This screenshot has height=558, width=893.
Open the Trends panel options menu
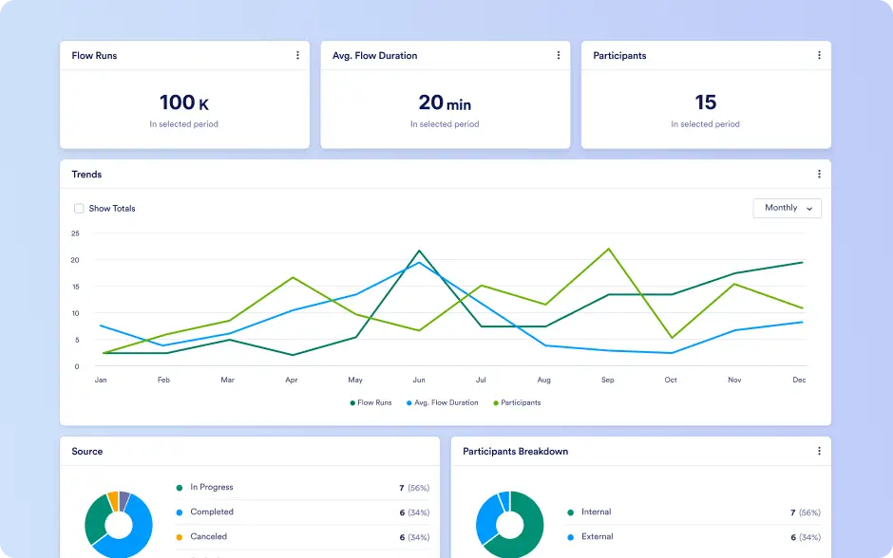(819, 174)
